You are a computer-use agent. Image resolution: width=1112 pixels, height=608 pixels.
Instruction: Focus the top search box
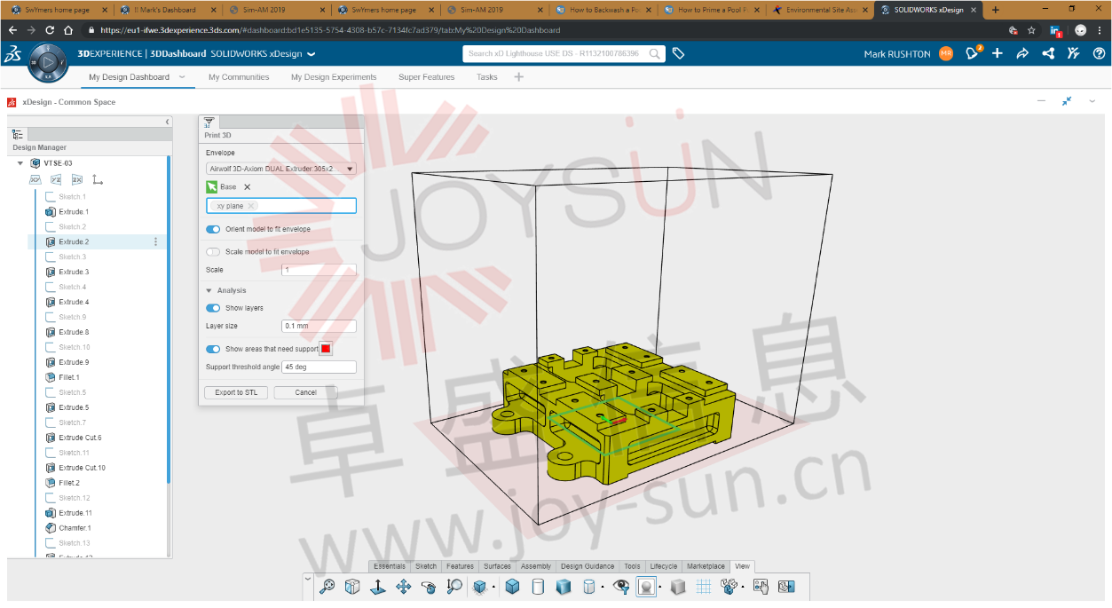coord(564,53)
